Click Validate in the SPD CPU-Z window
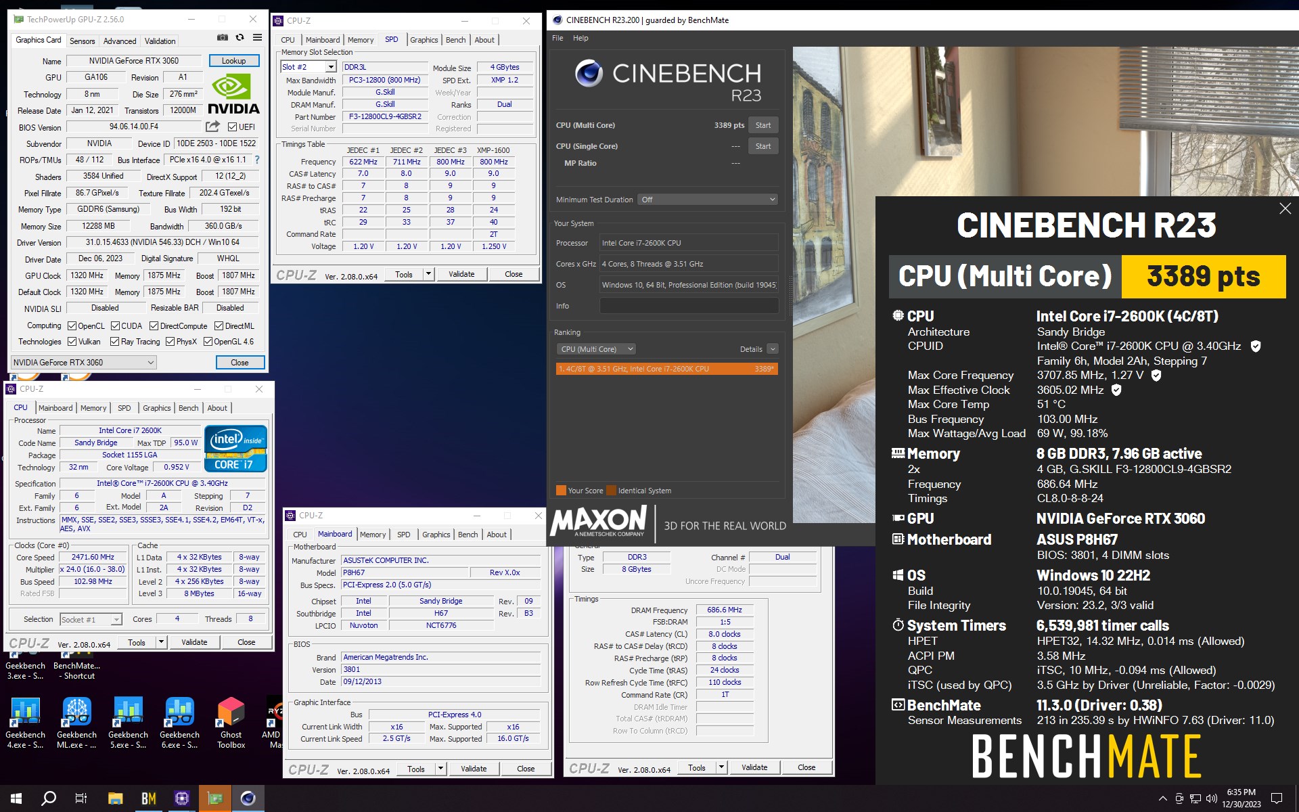The height and width of the screenshot is (812, 1299). point(461,274)
